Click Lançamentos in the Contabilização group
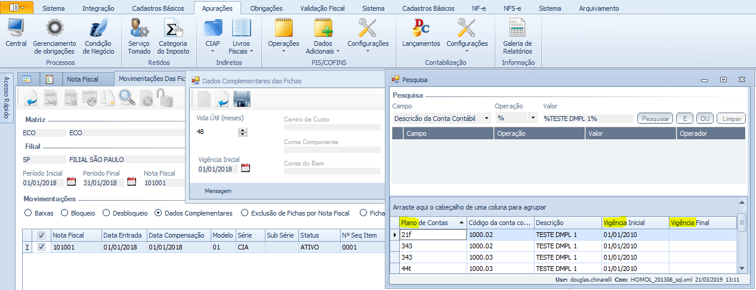The width and height of the screenshot is (756, 290). coord(421,28)
